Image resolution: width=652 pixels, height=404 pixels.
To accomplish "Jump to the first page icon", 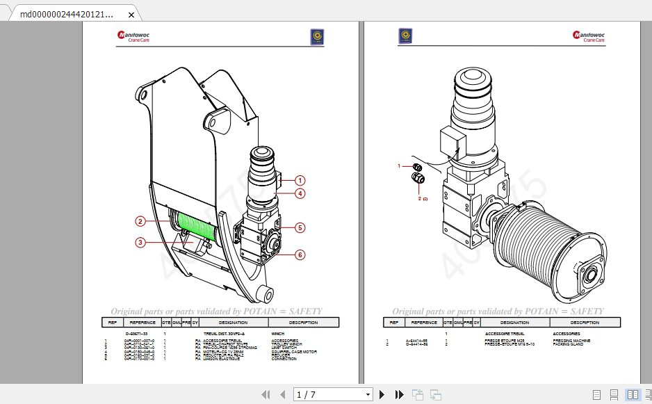I will (x=266, y=394).
